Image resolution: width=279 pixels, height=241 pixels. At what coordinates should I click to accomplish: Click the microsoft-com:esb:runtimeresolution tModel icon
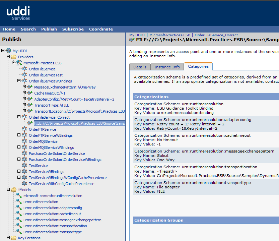tap(19, 195)
